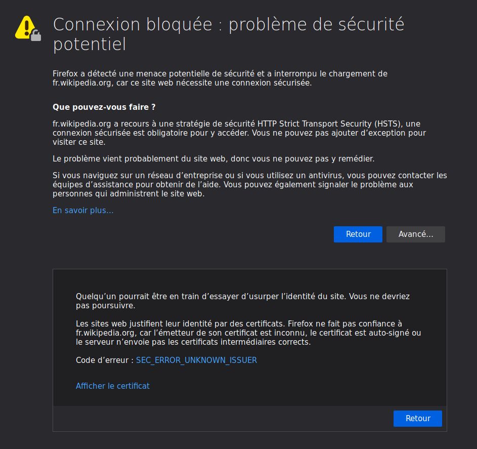This screenshot has width=477, height=449.
Task: Click the Code d'erreur : label
Action: pyautogui.click(x=104, y=360)
